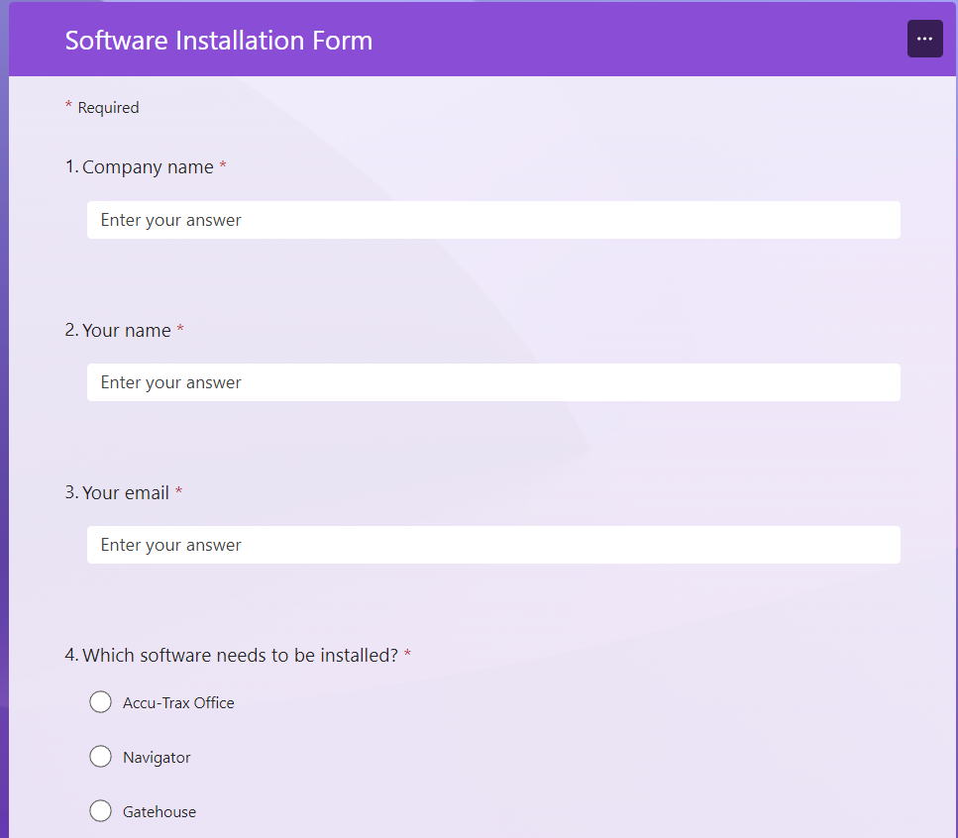Click the Required note below header
This screenshot has width=958, height=838.
click(x=108, y=108)
